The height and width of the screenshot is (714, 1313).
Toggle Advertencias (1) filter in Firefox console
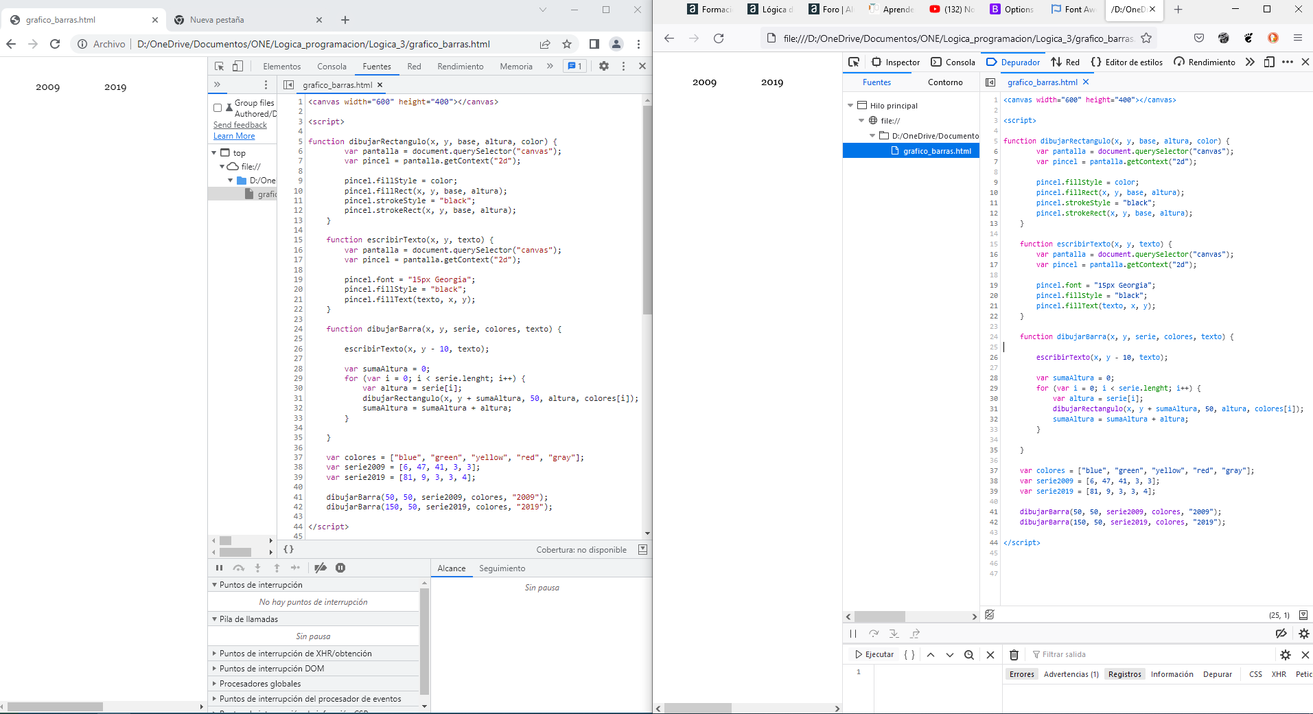pos(1071,674)
